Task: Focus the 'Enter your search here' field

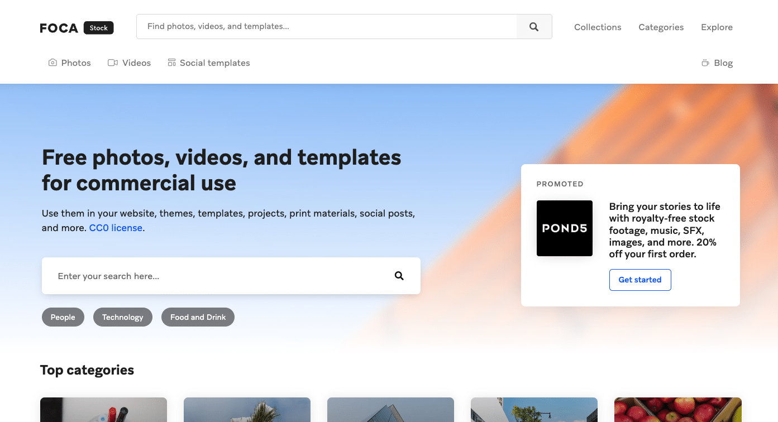Action: (x=218, y=276)
